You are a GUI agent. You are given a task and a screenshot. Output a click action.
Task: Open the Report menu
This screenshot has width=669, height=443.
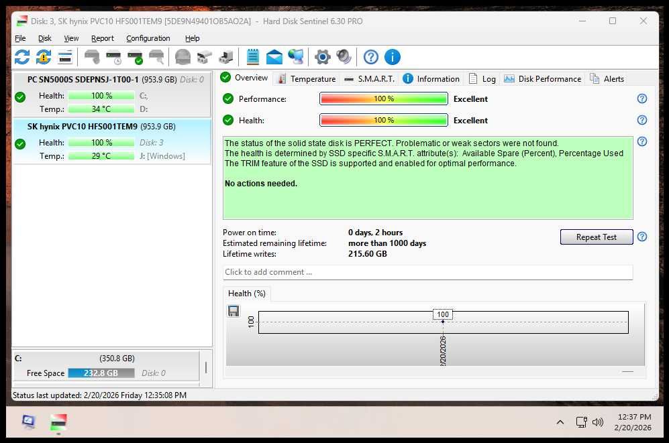[103, 38]
